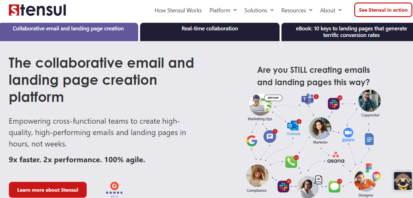
Task: Click the green phone call icon
Action: click(x=291, y=162)
